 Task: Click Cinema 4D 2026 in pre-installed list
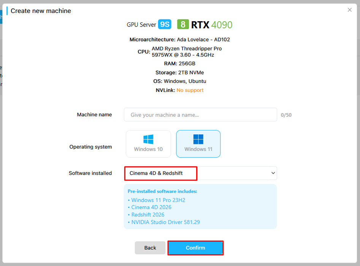[151, 207]
